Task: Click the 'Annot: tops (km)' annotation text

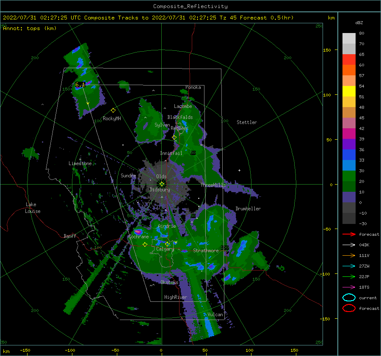Action: click(30, 28)
